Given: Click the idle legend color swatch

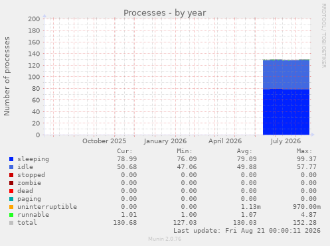Looking at the screenshot, I should (x=11, y=167).
